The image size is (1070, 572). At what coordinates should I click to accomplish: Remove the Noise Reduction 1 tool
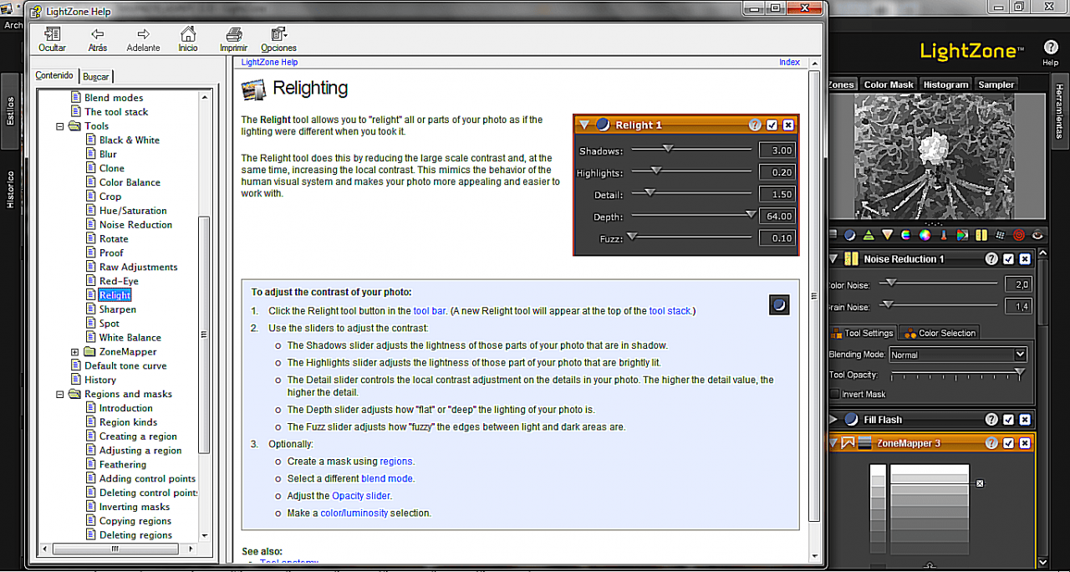(1026, 259)
